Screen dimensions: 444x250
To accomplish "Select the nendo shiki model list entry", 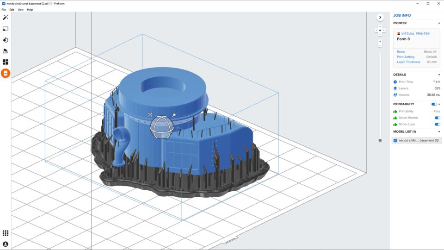I will point(417,140).
